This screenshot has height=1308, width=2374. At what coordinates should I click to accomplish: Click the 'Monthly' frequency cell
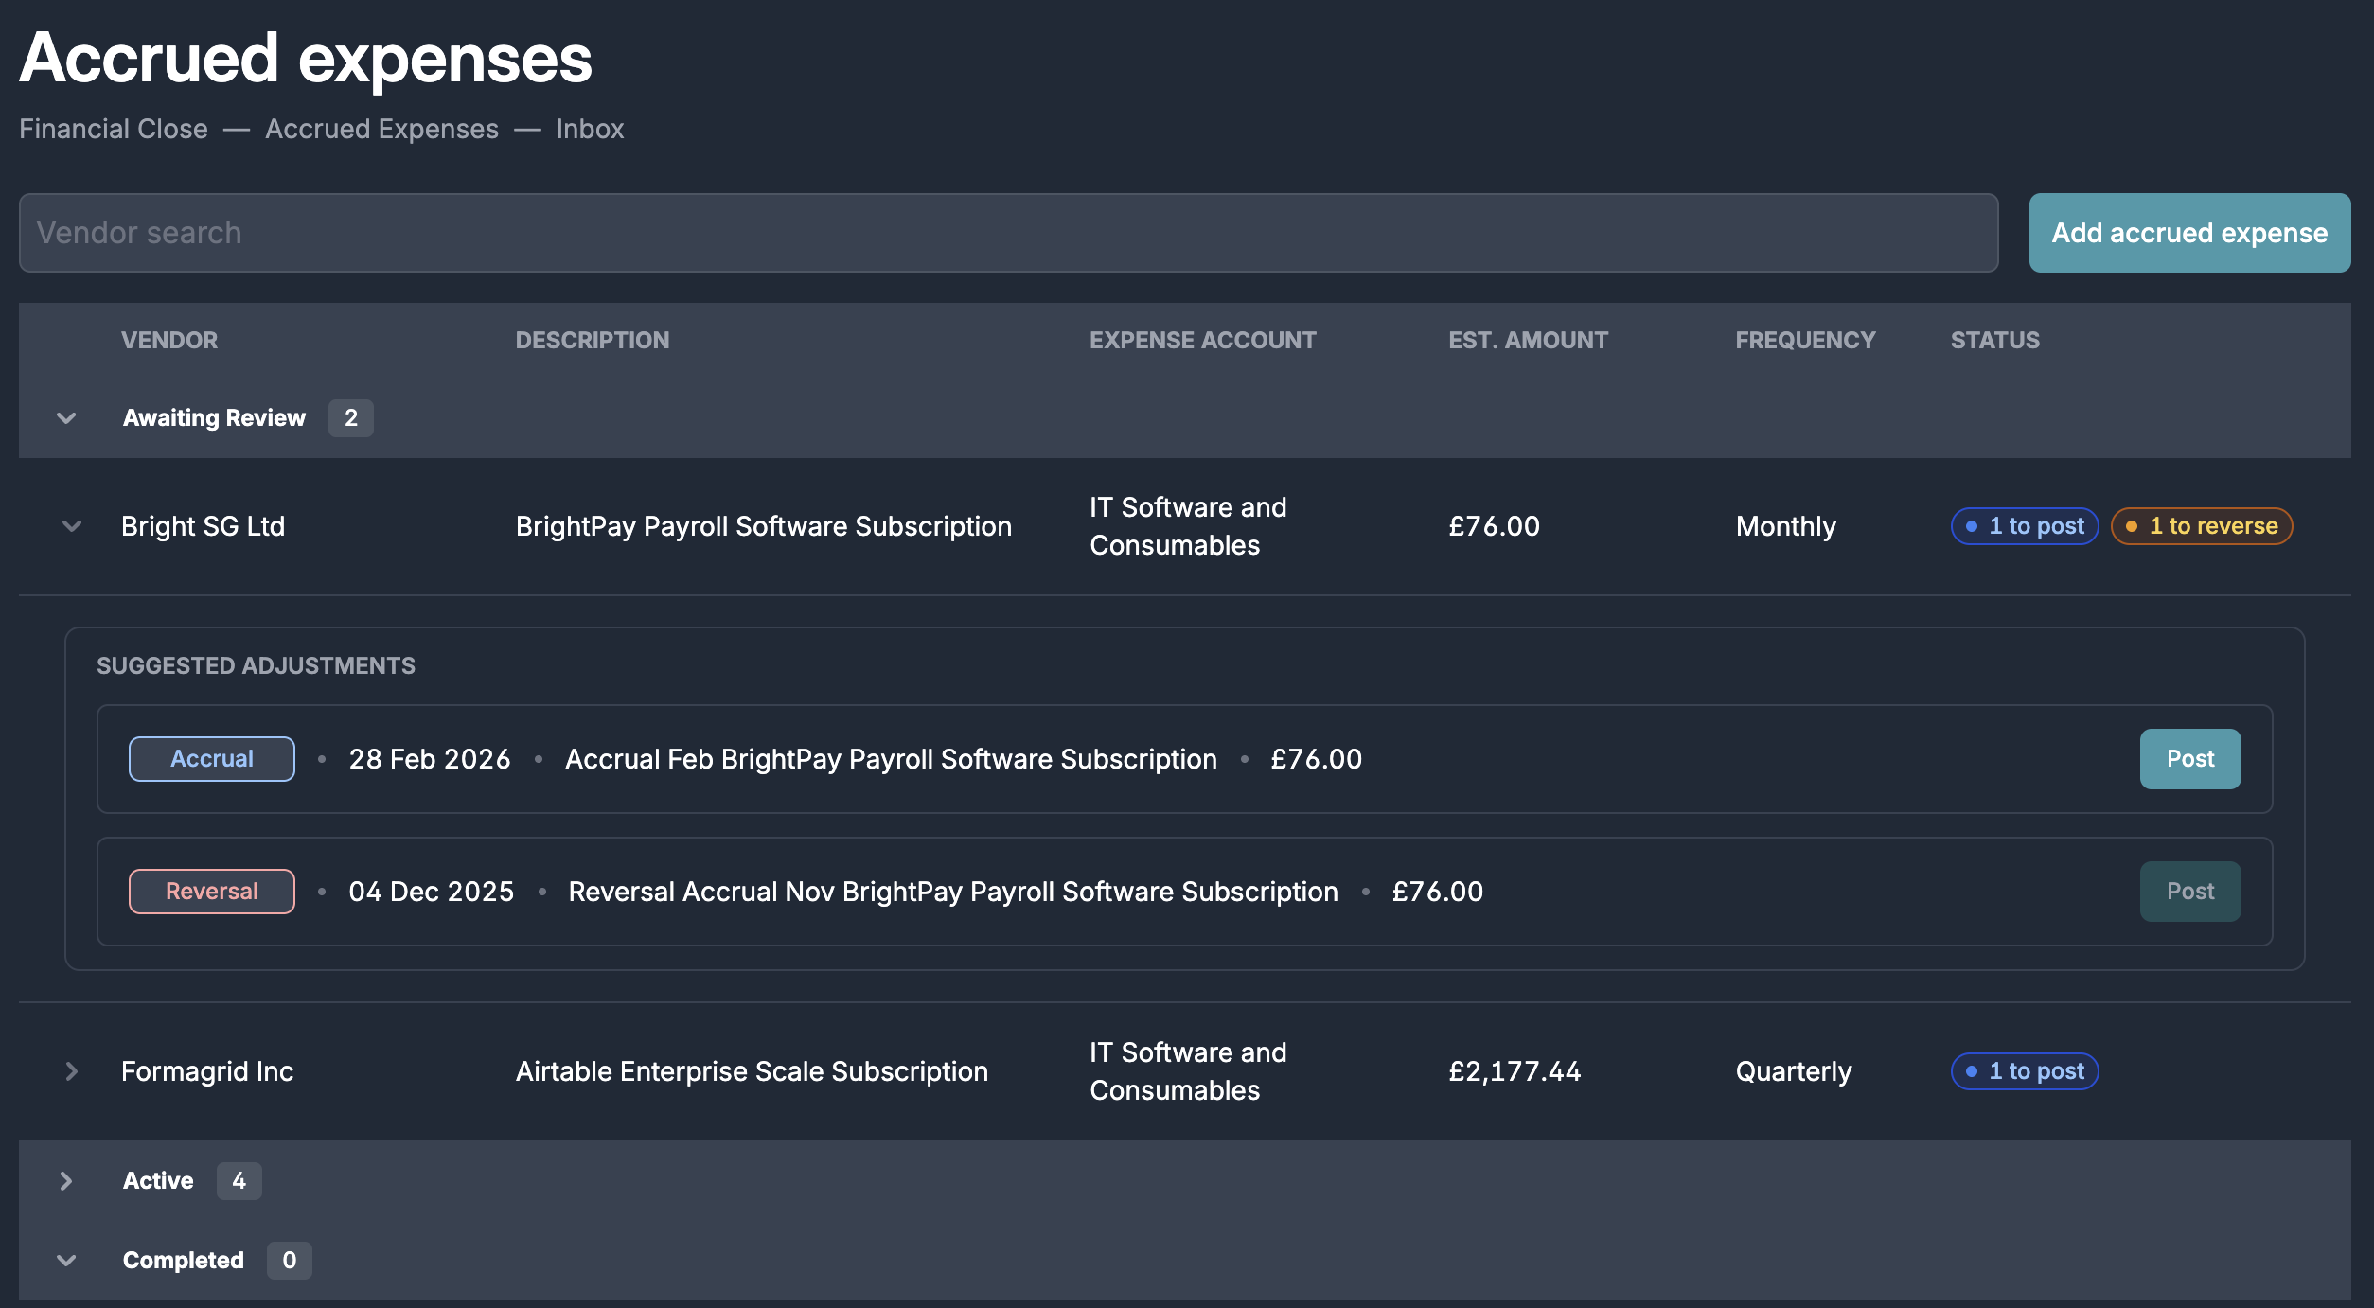point(1785,526)
